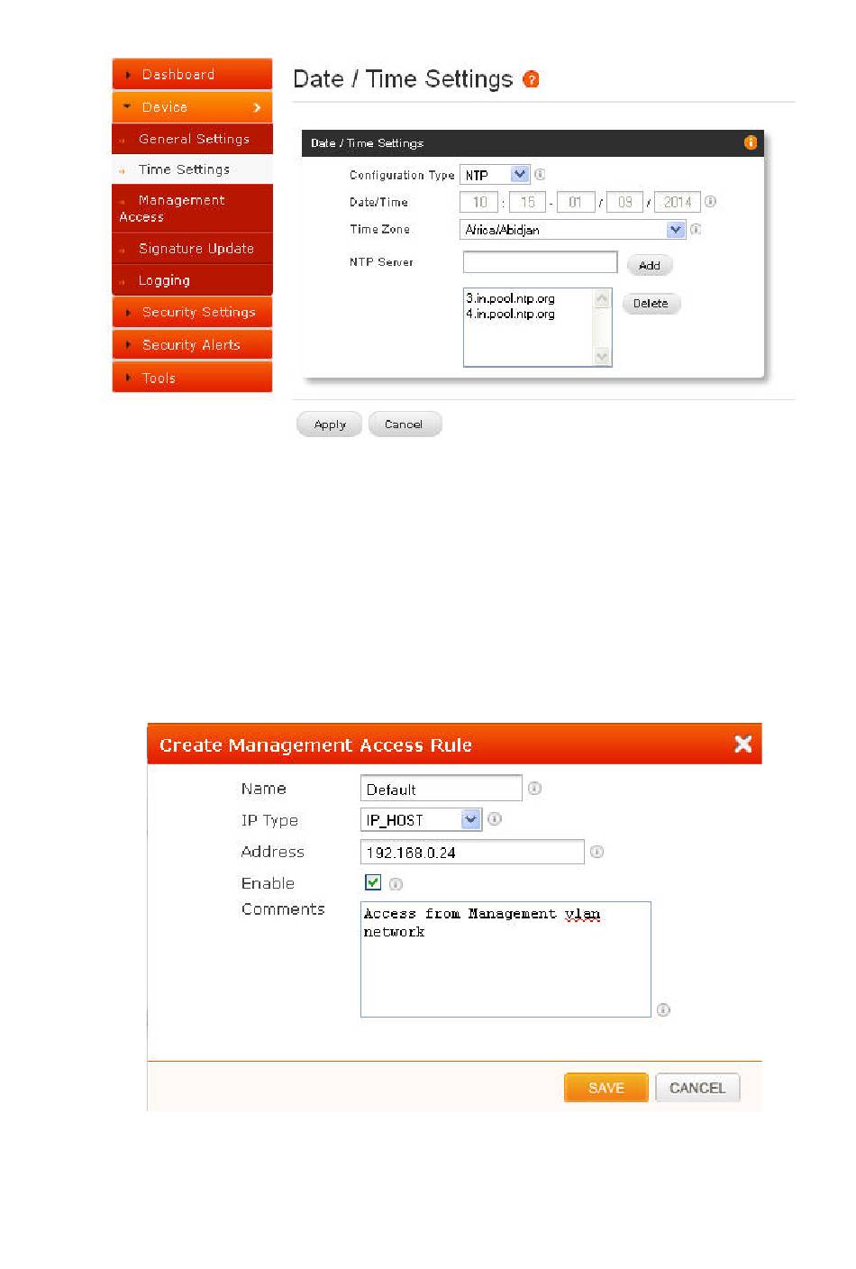Viewport: 856px width, 1269px height.
Task: Click the NTP server list scrollbar down arrow
Action: pos(603,358)
